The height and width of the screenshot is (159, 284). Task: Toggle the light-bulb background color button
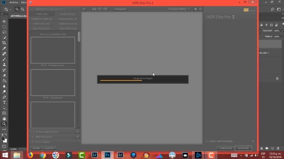point(196,9)
